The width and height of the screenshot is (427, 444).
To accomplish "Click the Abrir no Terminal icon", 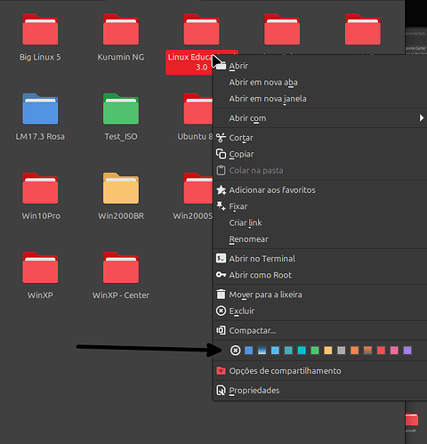I will point(221,258).
